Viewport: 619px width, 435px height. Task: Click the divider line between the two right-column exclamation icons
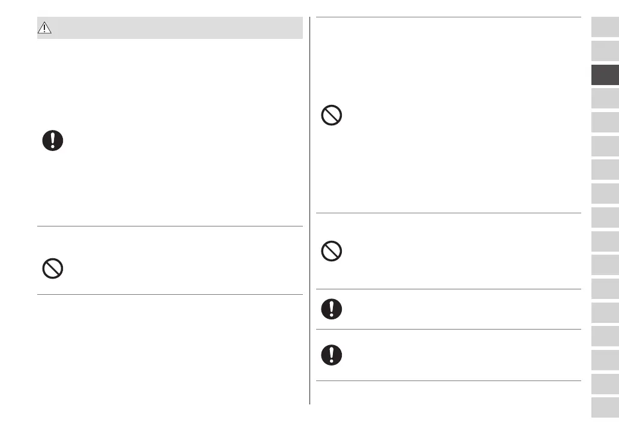tap(448, 329)
